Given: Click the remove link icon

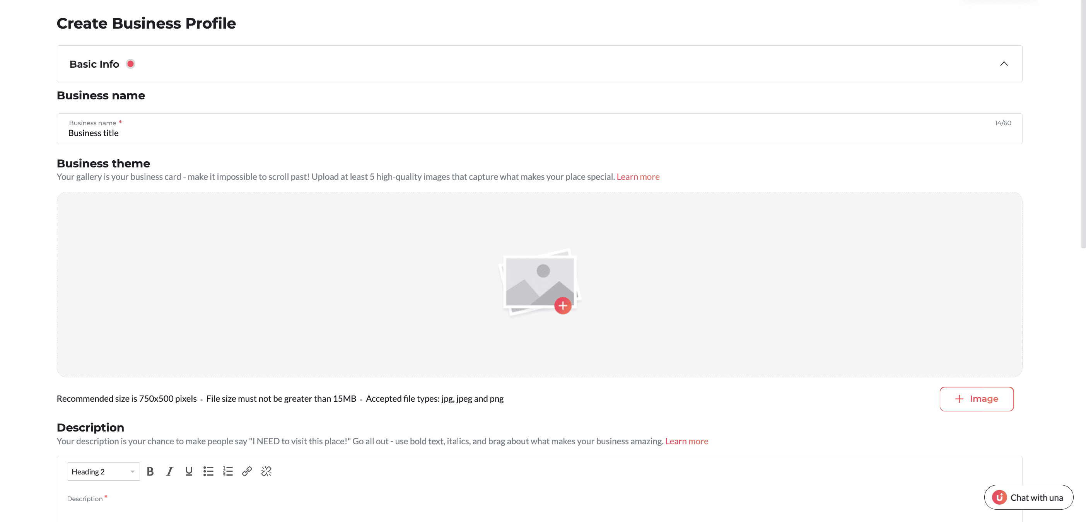Looking at the screenshot, I should pos(266,471).
